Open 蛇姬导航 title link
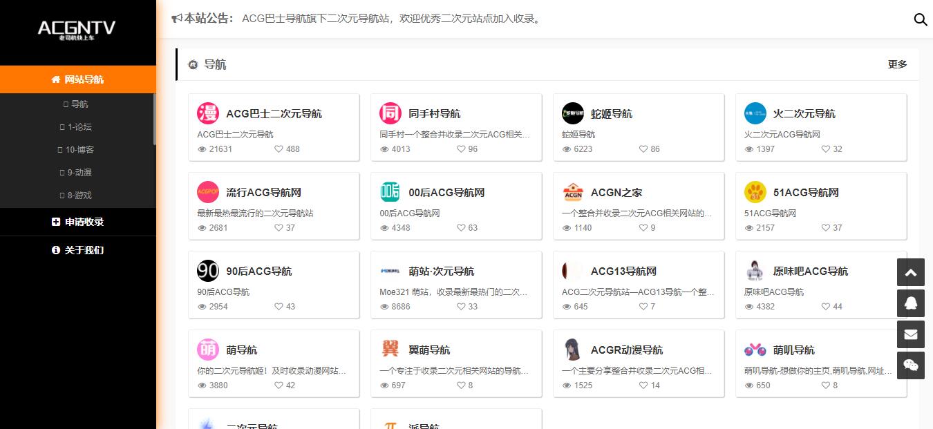This screenshot has height=429, width=933. click(x=612, y=113)
